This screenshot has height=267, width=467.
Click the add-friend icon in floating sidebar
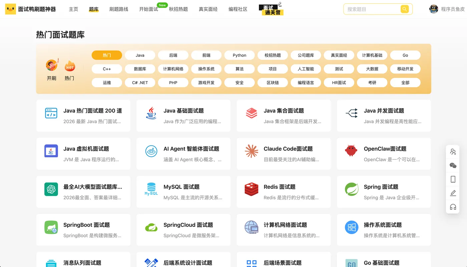click(453, 152)
